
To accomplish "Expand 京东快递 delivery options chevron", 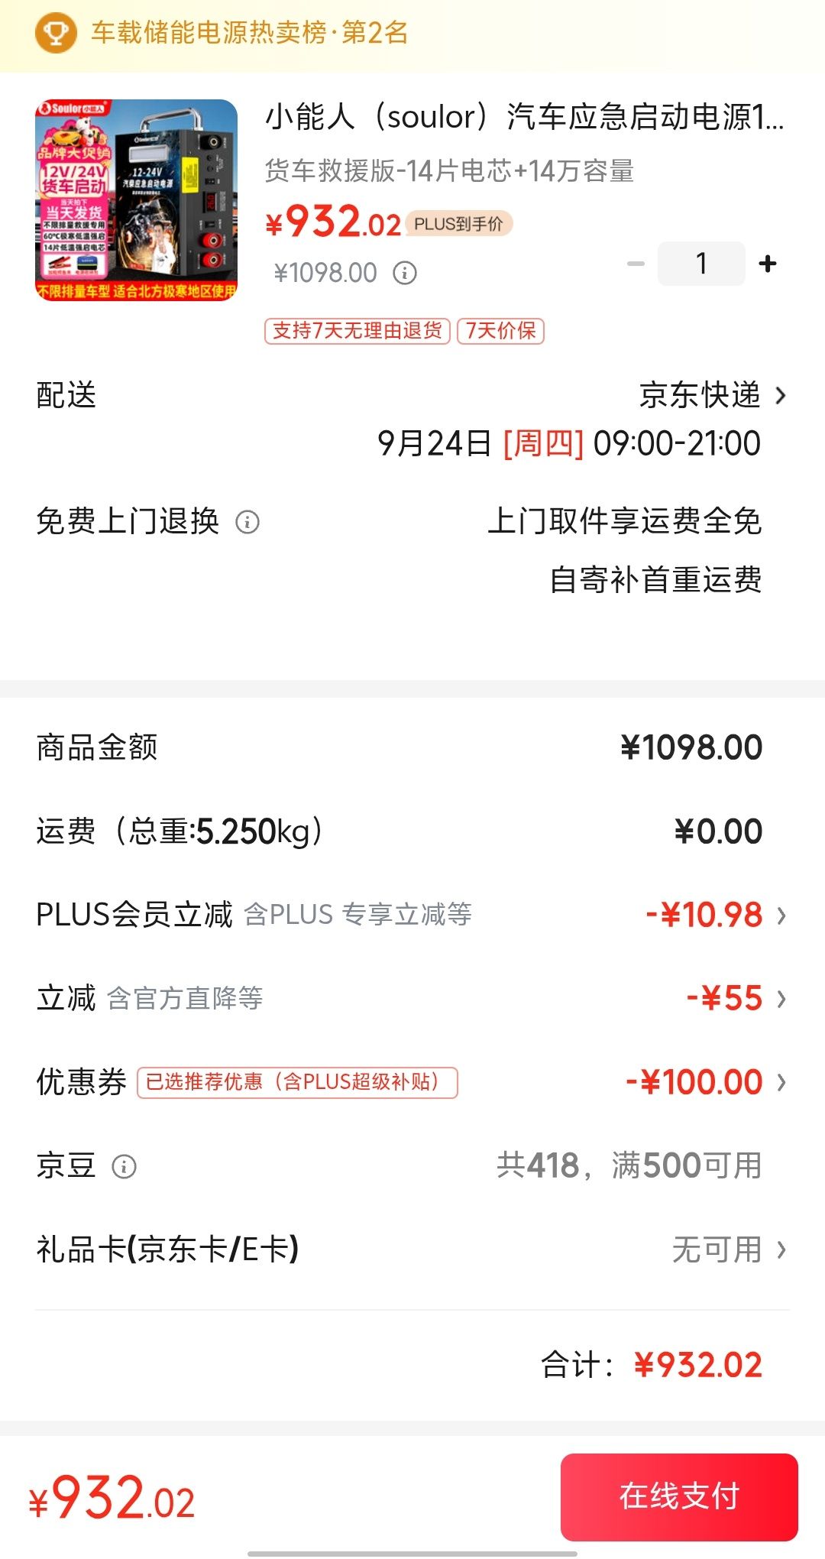I will [781, 395].
